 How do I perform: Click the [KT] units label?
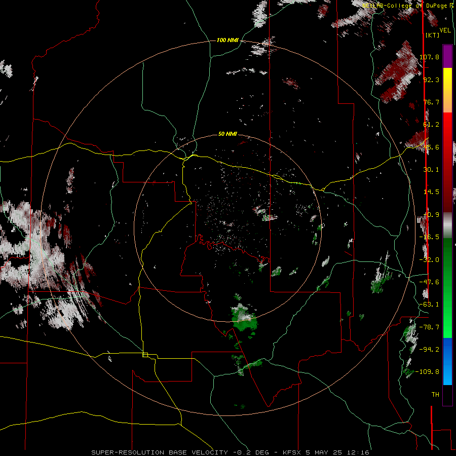[433, 35]
